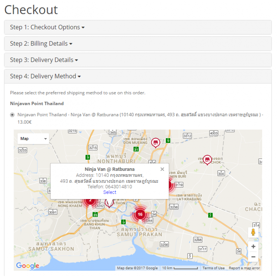Click the partially hidden store marker under popup
This screenshot has height=277, width=277.
[x=109, y=203]
